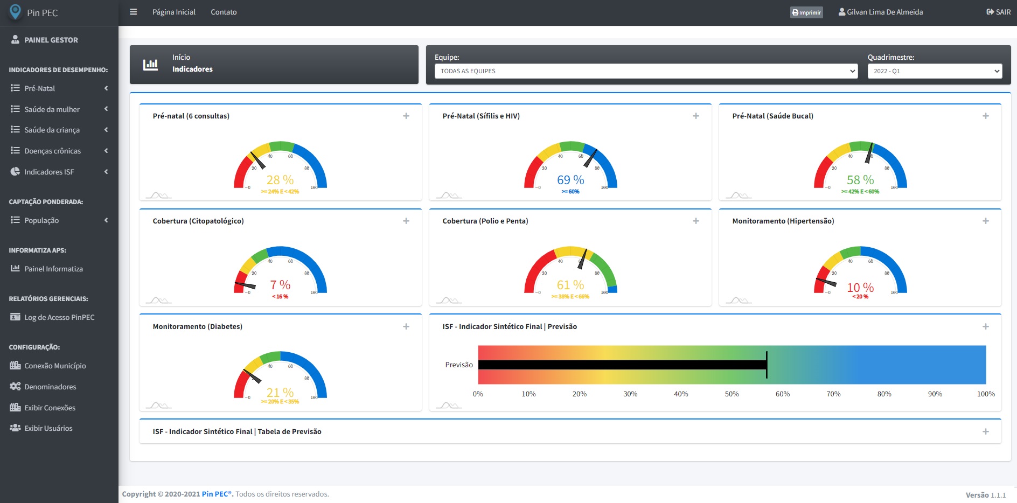Expand the Pré-natal (6 consultas) card plus

[406, 116]
